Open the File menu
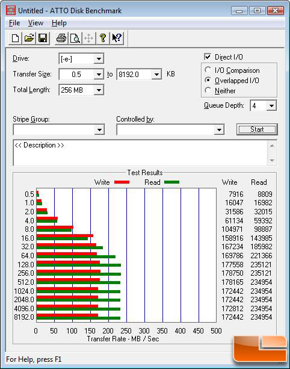290x369 pixels. pyautogui.click(x=14, y=23)
